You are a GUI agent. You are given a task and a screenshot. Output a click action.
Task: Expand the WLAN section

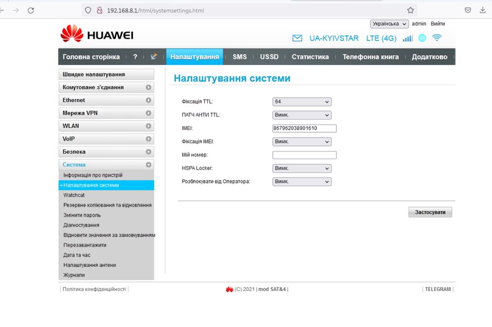[106, 126]
